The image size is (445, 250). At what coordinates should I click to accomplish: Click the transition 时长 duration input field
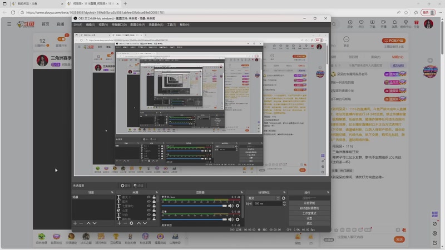click(268, 203)
